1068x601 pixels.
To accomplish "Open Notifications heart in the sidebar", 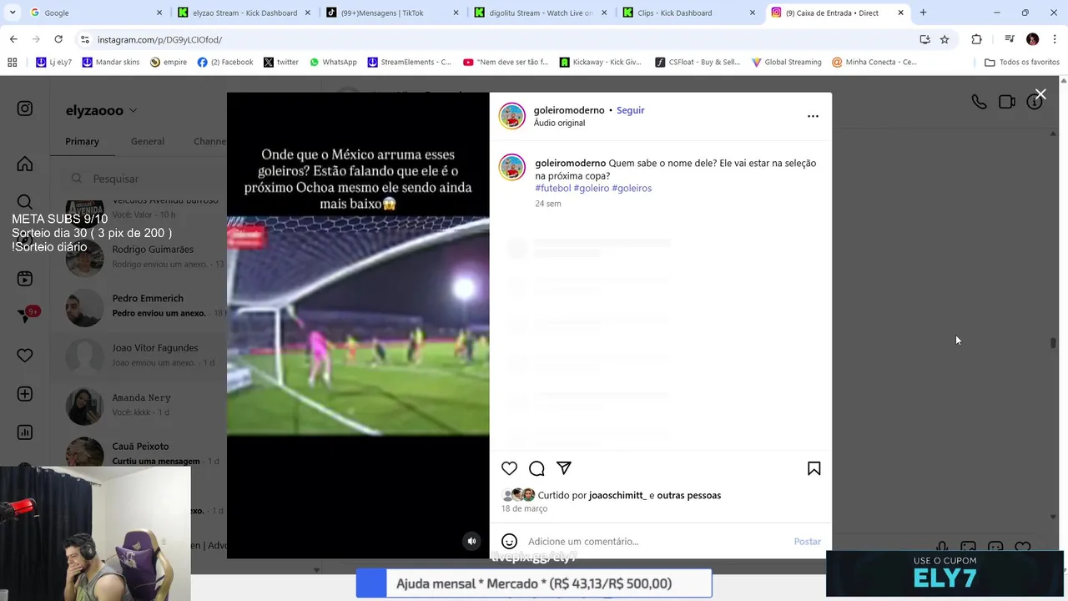I will pos(25,356).
